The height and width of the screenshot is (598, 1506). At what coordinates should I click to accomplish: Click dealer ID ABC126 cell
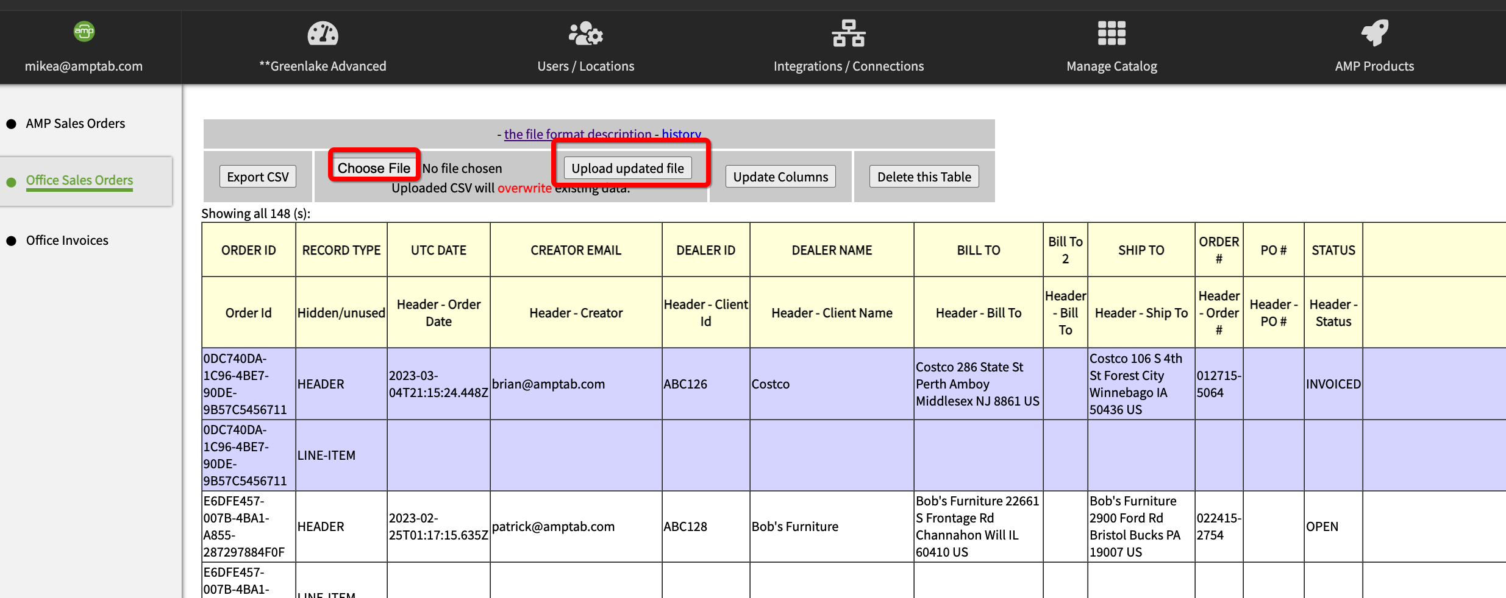(705, 384)
